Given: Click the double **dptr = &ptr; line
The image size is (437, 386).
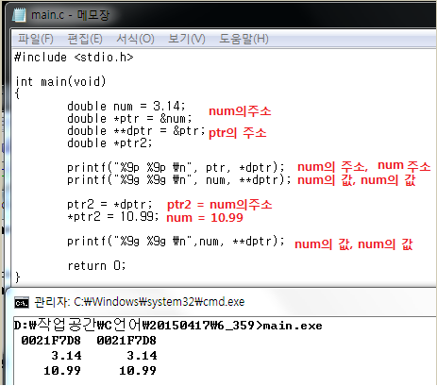Looking at the screenshot, I should click(136, 131).
